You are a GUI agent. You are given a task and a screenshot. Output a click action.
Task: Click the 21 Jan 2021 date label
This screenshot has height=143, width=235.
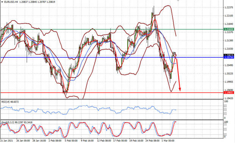(x=6, y=140)
